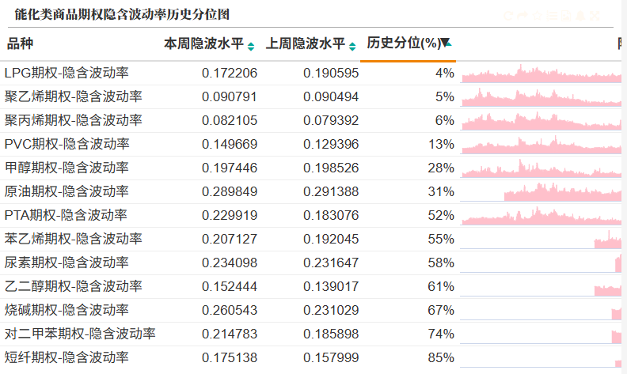The width and height of the screenshot is (627, 374).
Task: Click the value 0.090791 in 聚乙烯 row
Action: tap(230, 96)
